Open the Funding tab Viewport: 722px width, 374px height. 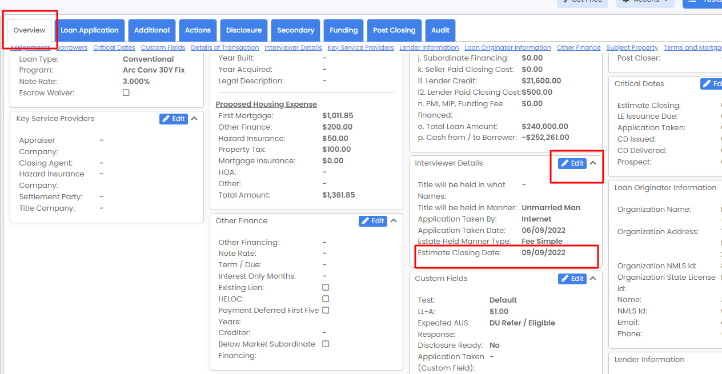(343, 30)
